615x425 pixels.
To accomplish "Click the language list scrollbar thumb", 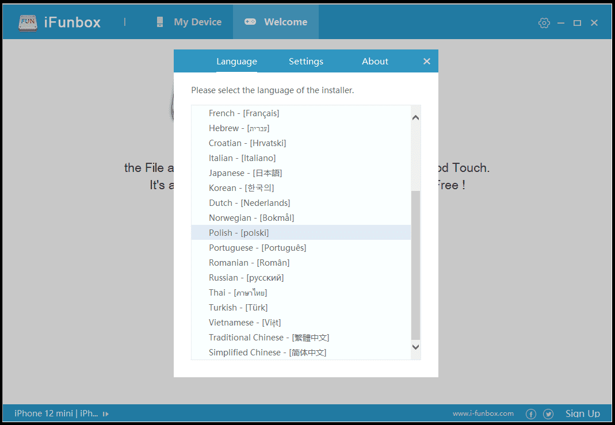I will pos(416,266).
